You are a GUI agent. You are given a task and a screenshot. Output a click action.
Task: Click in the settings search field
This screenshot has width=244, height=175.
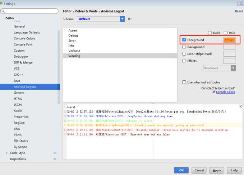(x=29, y=11)
